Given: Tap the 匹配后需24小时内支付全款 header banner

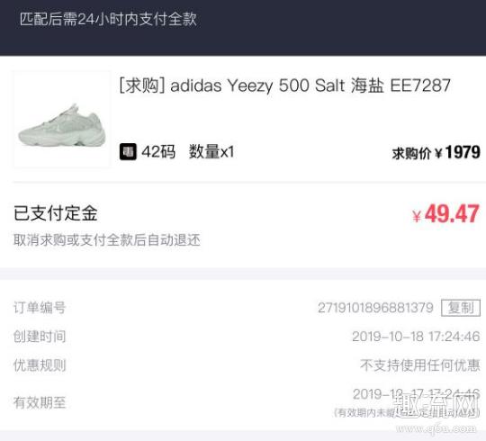Looking at the screenshot, I should 108,19.
